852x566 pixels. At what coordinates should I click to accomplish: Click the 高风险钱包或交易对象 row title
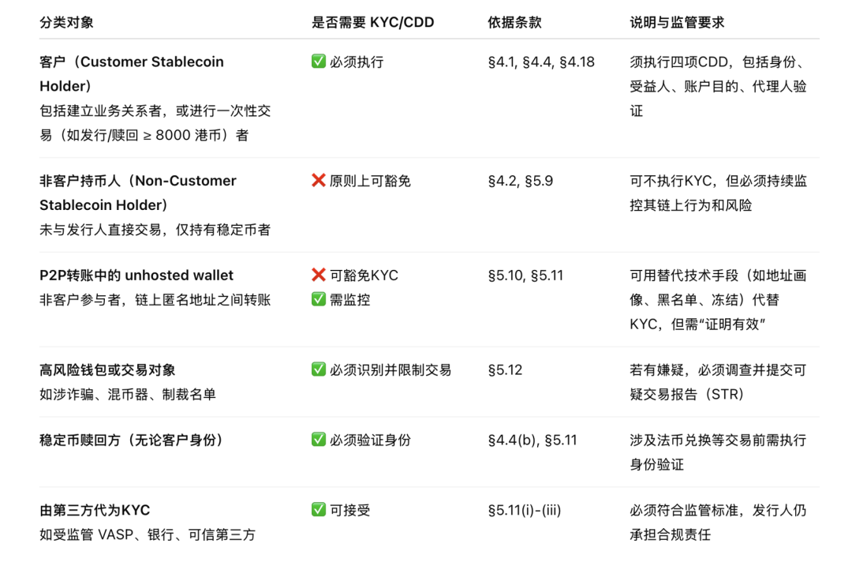(107, 369)
